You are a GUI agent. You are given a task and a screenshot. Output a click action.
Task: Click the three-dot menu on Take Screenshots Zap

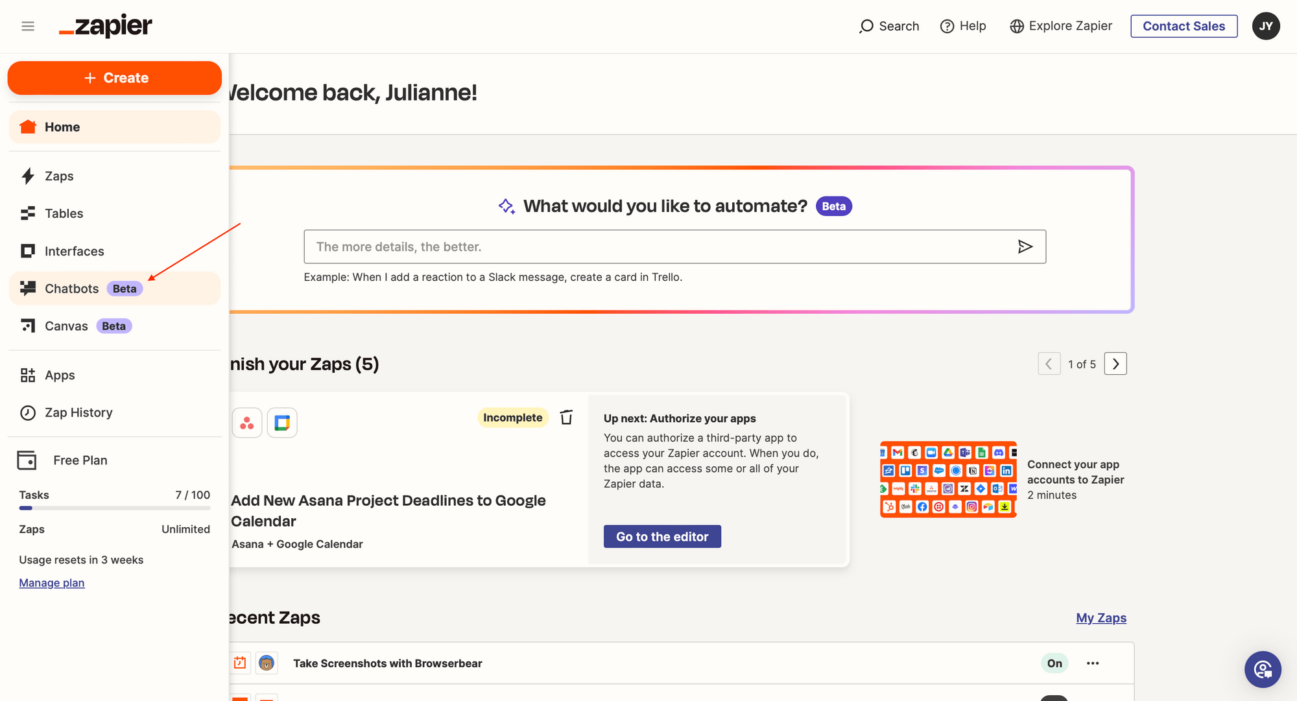point(1093,663)
